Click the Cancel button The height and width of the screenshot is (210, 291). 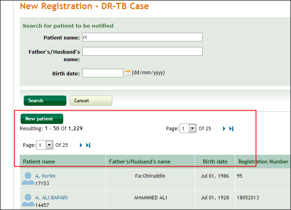(91, 101)
